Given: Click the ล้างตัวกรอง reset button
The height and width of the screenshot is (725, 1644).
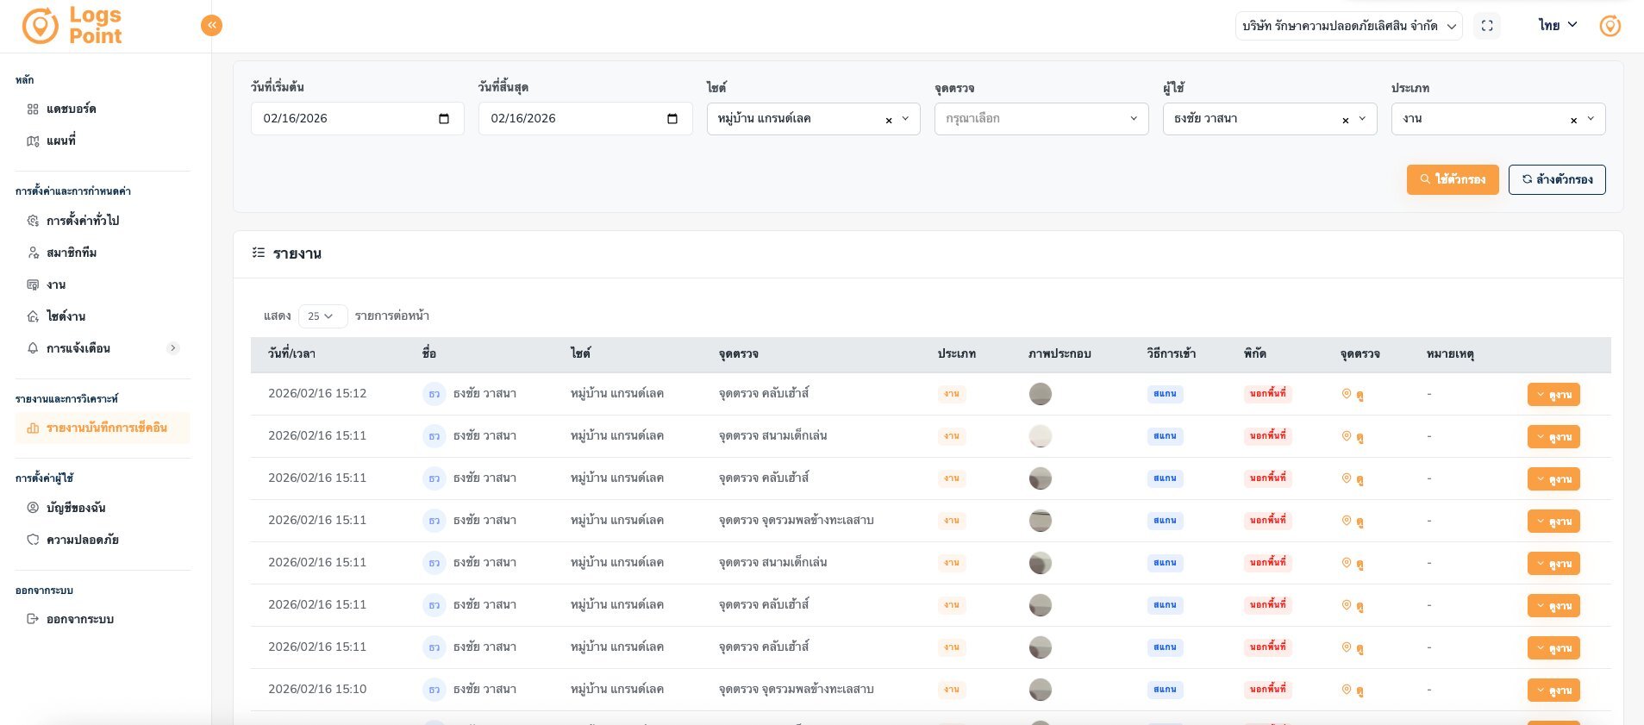Looking at the screenshot, I should click(x=1556, y=179).
